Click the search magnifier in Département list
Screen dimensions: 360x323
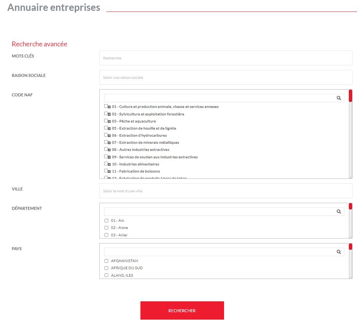pyautogui.click(x=339, y=211)
